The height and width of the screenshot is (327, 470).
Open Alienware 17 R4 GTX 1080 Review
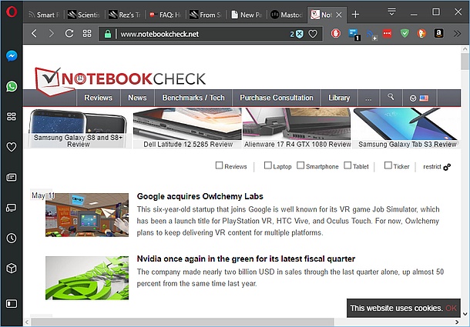click(x=297, y=128)
